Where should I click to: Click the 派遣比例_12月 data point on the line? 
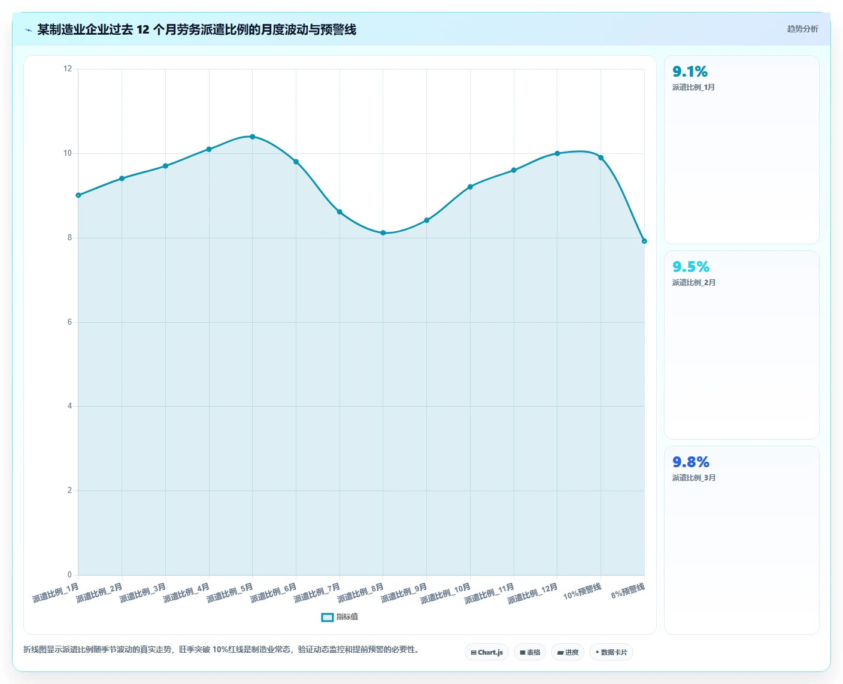pos(557,153)
